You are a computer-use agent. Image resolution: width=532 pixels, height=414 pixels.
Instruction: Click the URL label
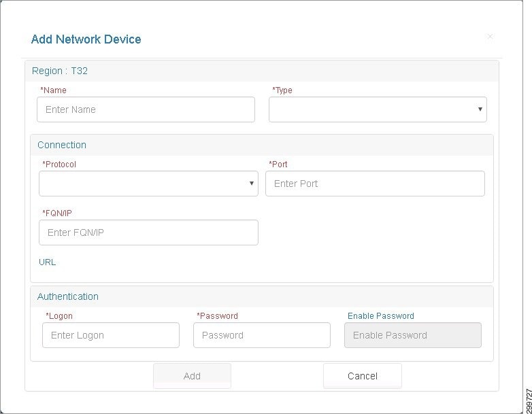coord(47,262)
